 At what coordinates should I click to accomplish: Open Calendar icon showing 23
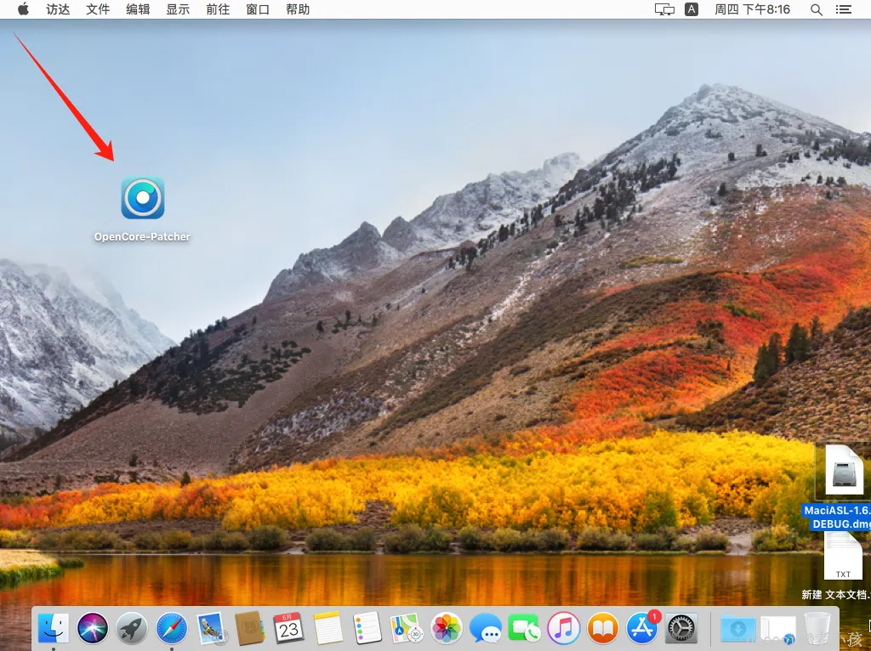[x=289, y=629]
